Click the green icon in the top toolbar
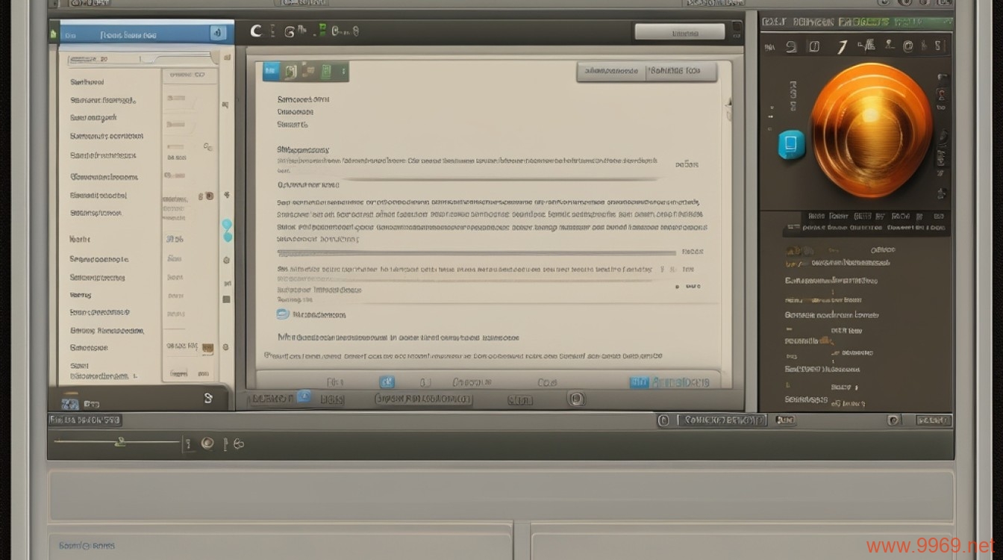This screenshot has height=560, width=1003. (322, 31)
